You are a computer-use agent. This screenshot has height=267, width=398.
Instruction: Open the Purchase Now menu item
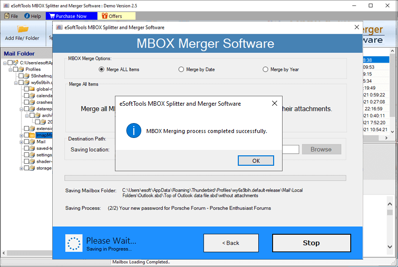pos(71,16)
